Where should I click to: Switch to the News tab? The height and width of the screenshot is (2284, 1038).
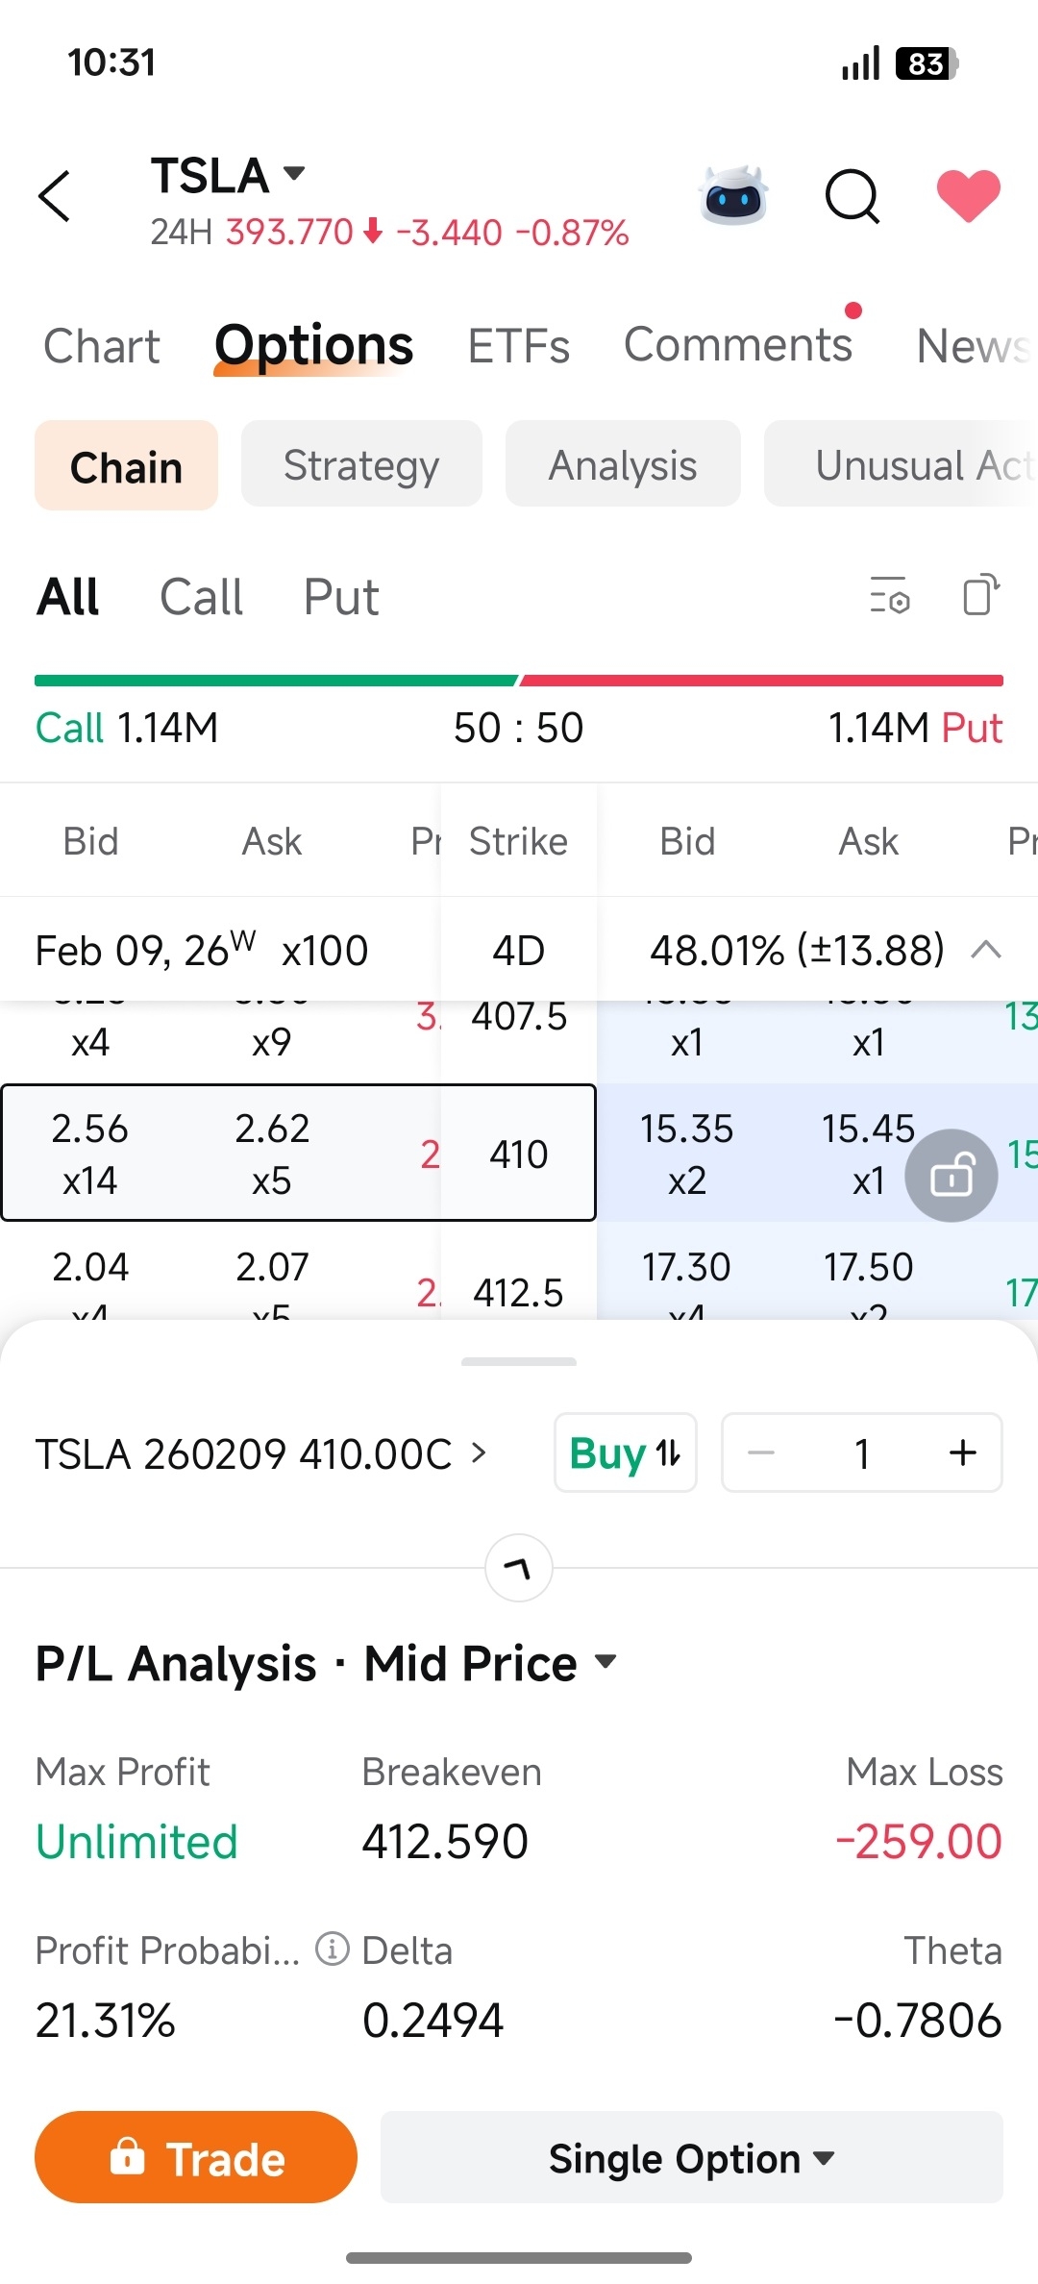[x=975, y=346]
